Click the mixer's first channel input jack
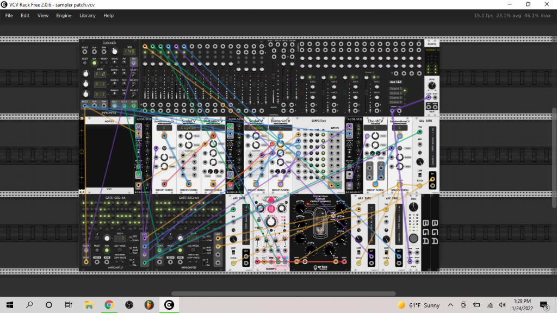Viewport: 557px width, 313px height. 145,47
